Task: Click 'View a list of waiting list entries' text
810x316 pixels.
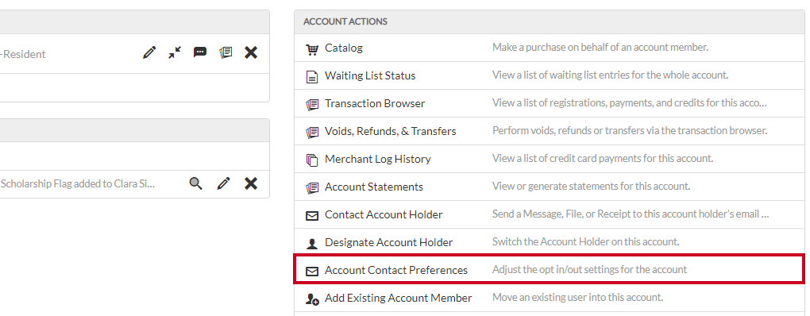Action: point(610,75)
